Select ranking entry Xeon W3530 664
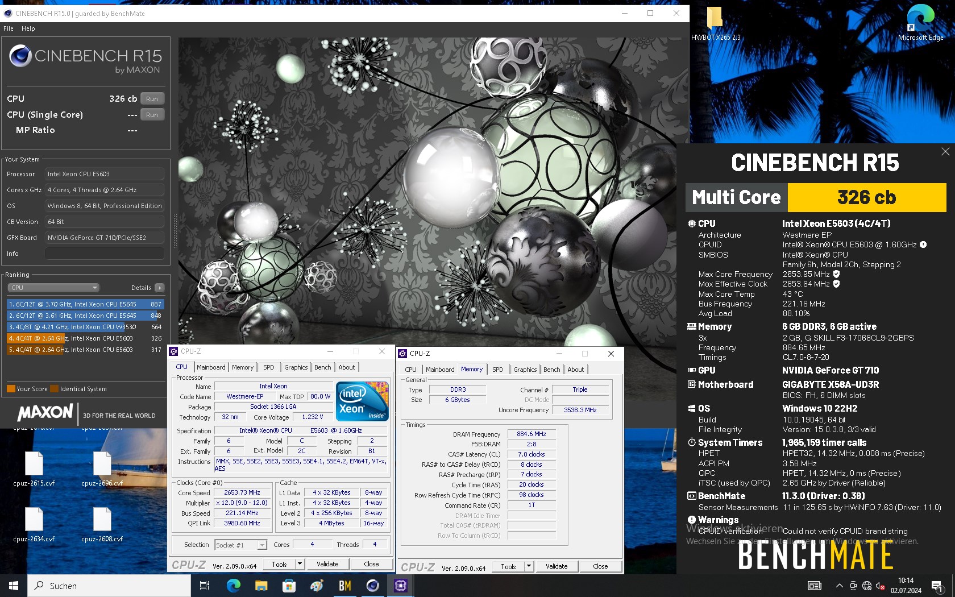Screen dimensions: 955x597 tap(85, 327)
